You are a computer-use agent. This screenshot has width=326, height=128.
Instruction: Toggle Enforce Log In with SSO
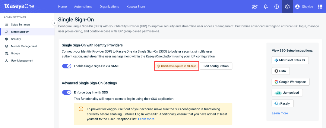[x=67, y=93]
